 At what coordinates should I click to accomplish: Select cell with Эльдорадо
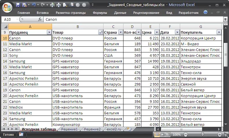pyautogui.click(x=201, y=61)
